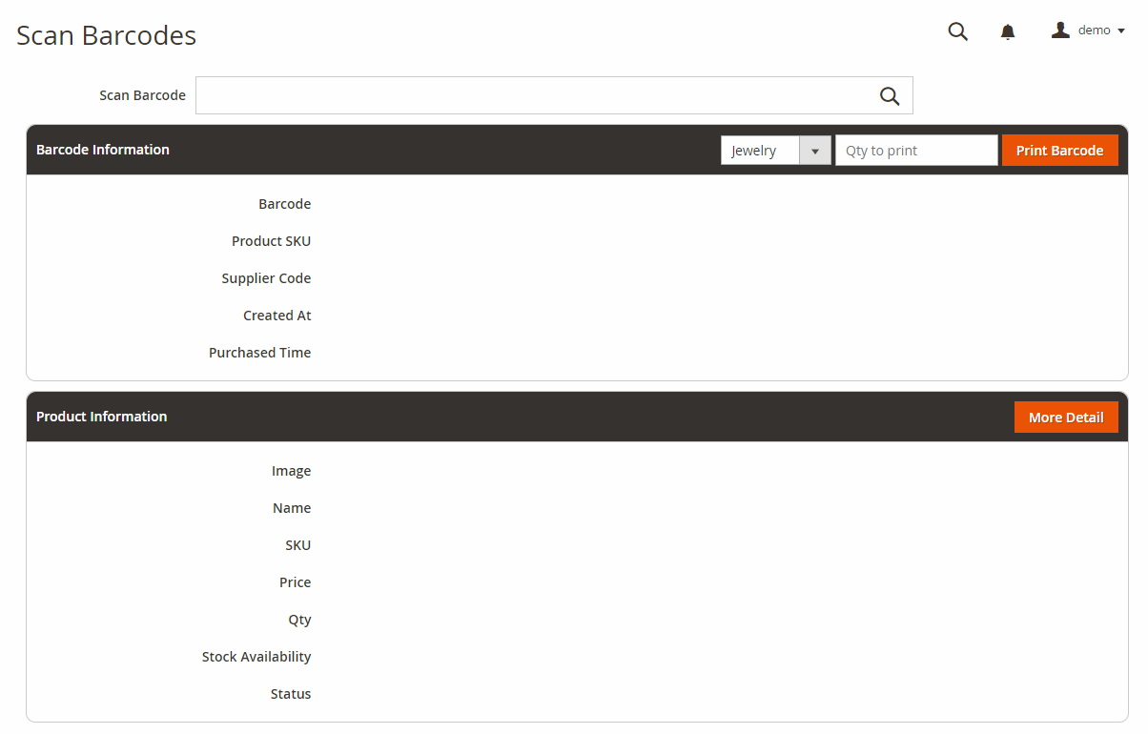Click the SKU label in Product Information
The height and width of the screenshot is (734, 1148).
[298, 545]
